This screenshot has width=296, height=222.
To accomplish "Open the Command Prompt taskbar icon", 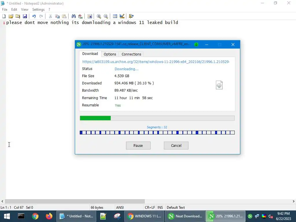I will (x=21, y=216).
